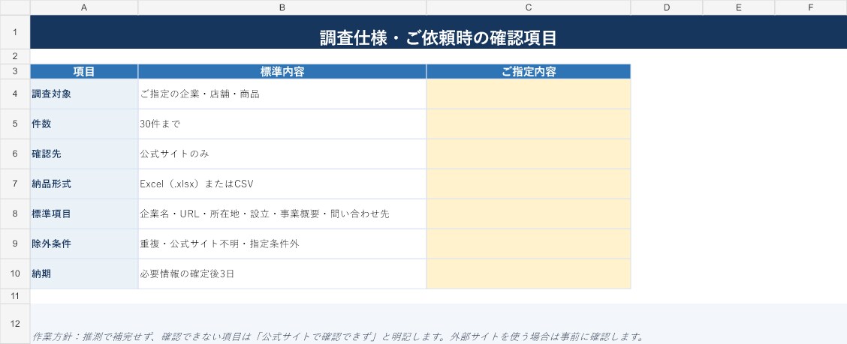The height and width of the screenshot is (344, 847).
Task: Click the 項目 header cell
Action: tap(84, 71)
